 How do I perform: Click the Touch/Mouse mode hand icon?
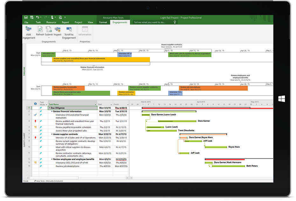click(x=52, y=17)
